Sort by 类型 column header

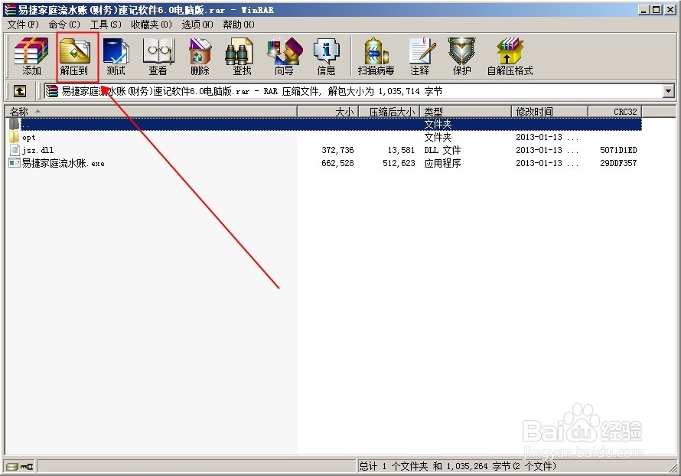pyautogui.click(x=465, y=112)
